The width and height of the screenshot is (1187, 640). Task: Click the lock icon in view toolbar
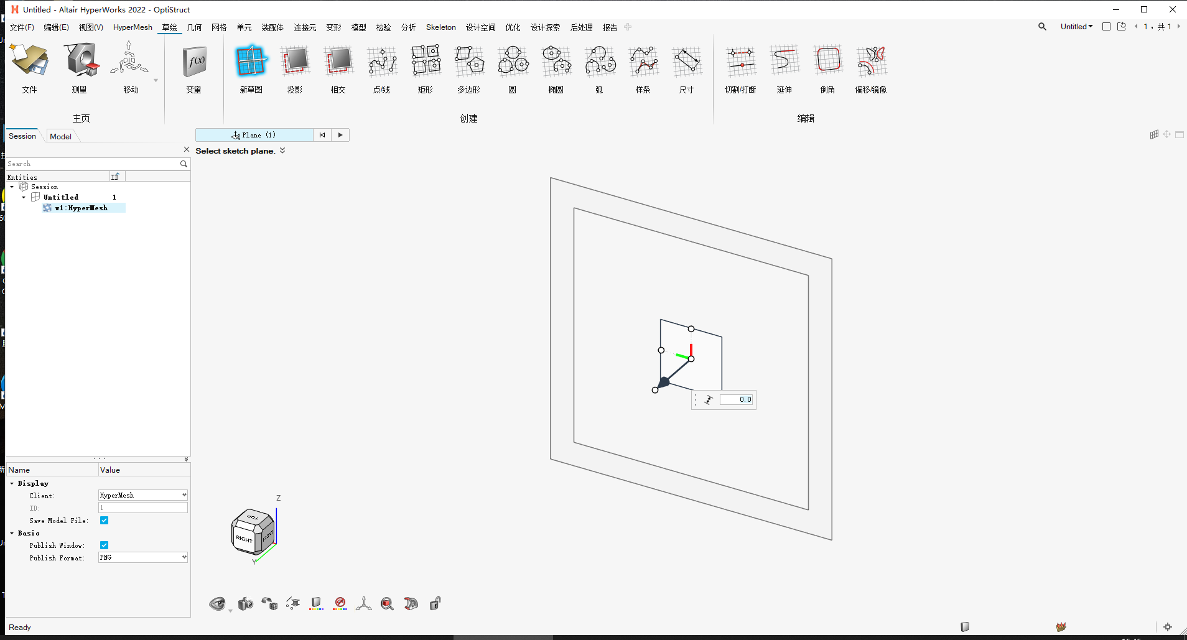[435, 603]
